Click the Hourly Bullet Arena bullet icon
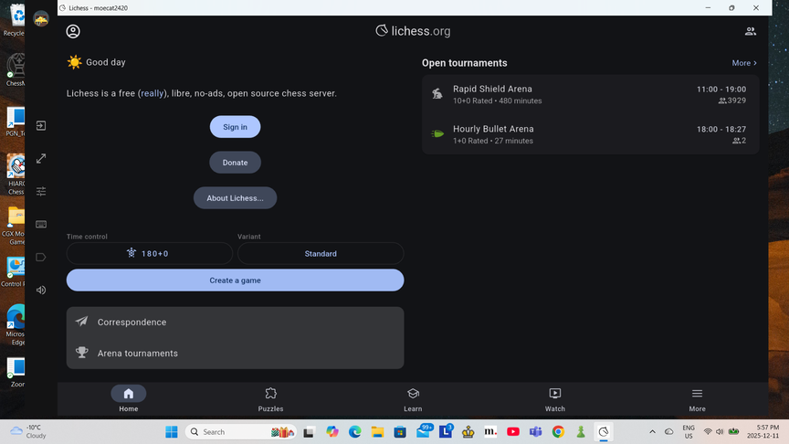The height and width of the screenshot is (444, 789). pyautogui.click(x=437, y=134)
